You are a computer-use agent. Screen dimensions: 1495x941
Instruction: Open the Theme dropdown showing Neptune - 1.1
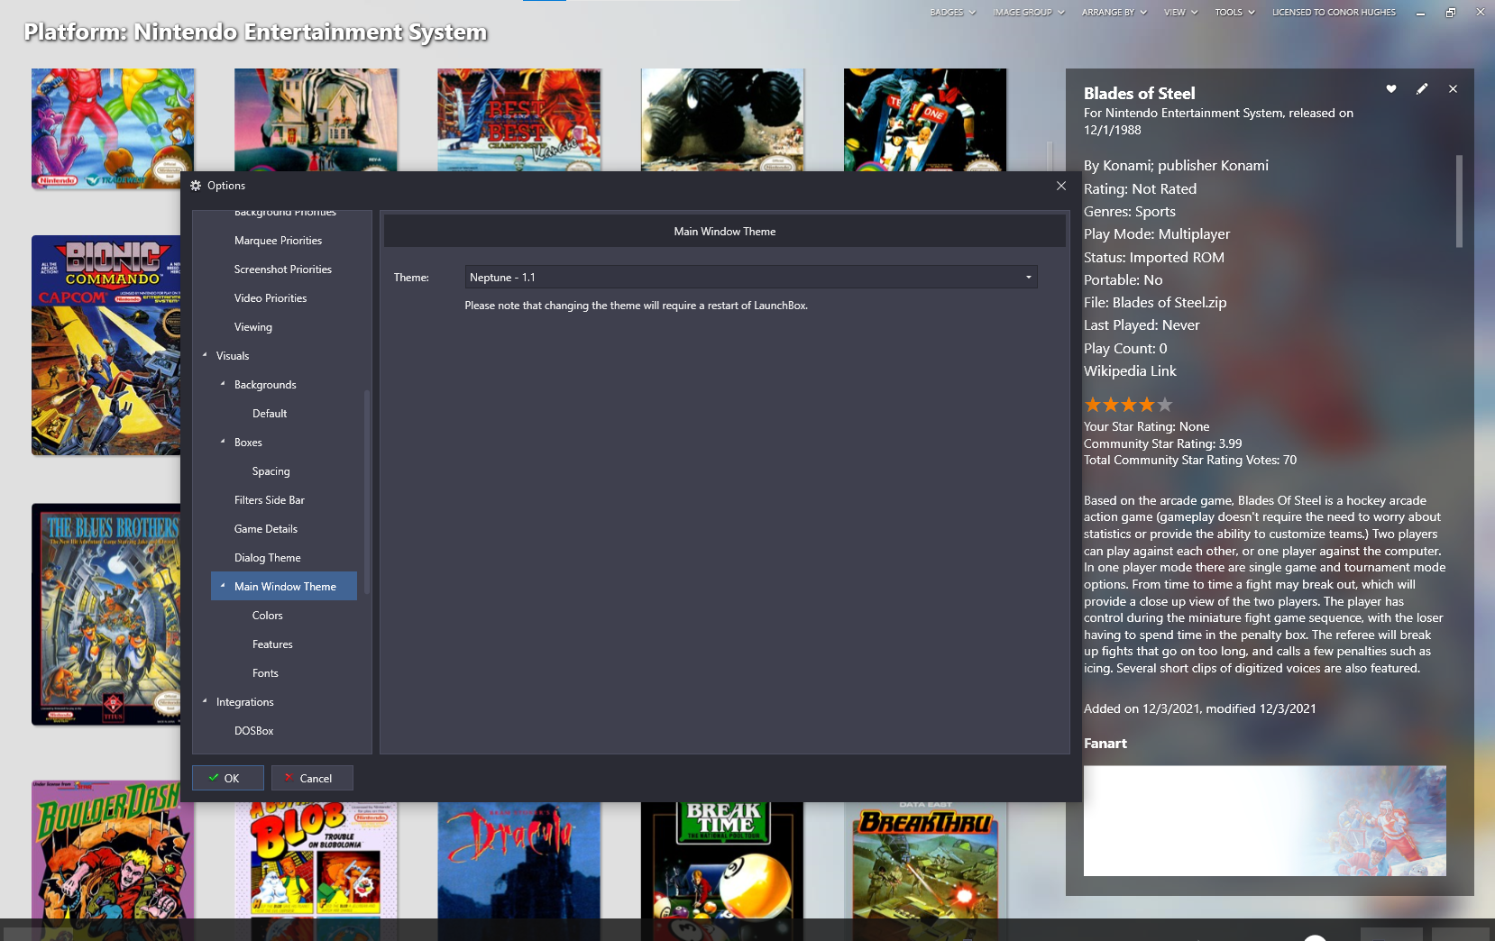click(751, 277)
